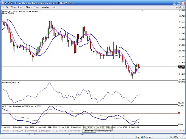Click the 160.400 price scale value
Screen dimensions: 186x139
(182, 28)
